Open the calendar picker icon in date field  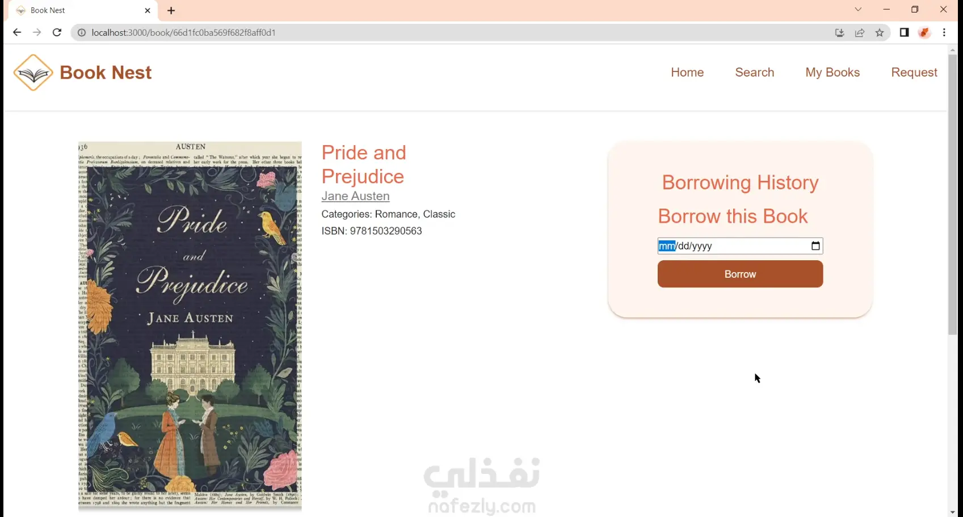coord(815,246)
